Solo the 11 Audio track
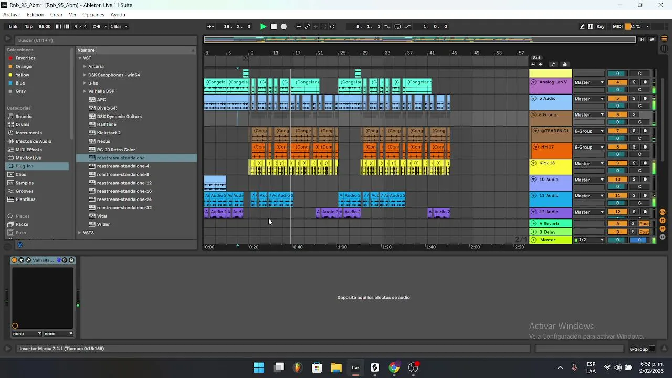Image resolution: width=672 pixels, height=378 pixels. (634, 196)
